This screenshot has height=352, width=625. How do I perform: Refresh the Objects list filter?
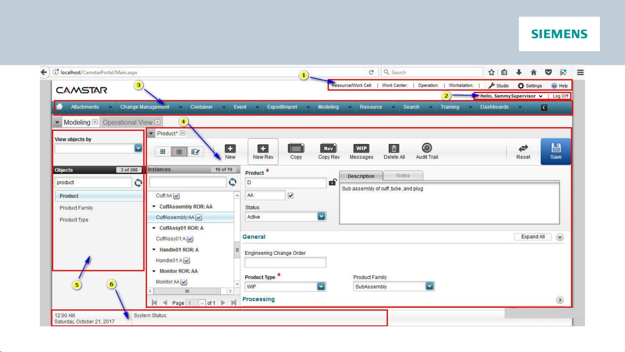tap(138, 183)
